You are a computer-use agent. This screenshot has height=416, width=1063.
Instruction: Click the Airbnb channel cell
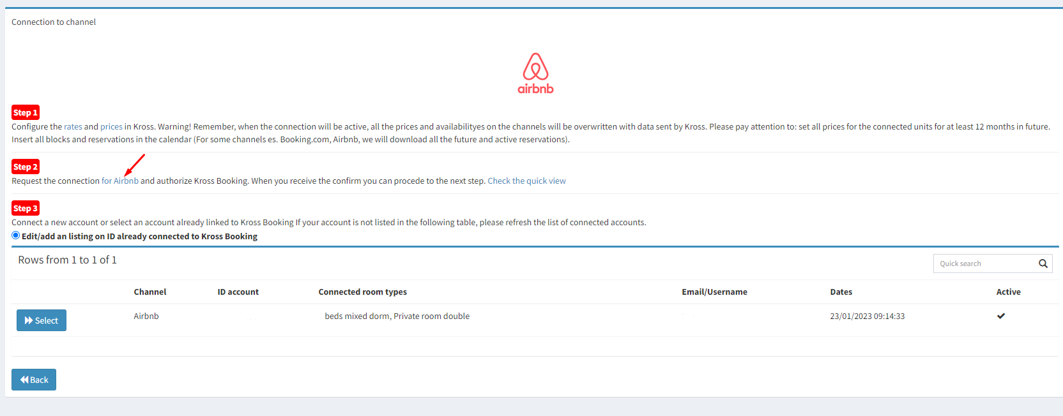[x=146, y=316]
